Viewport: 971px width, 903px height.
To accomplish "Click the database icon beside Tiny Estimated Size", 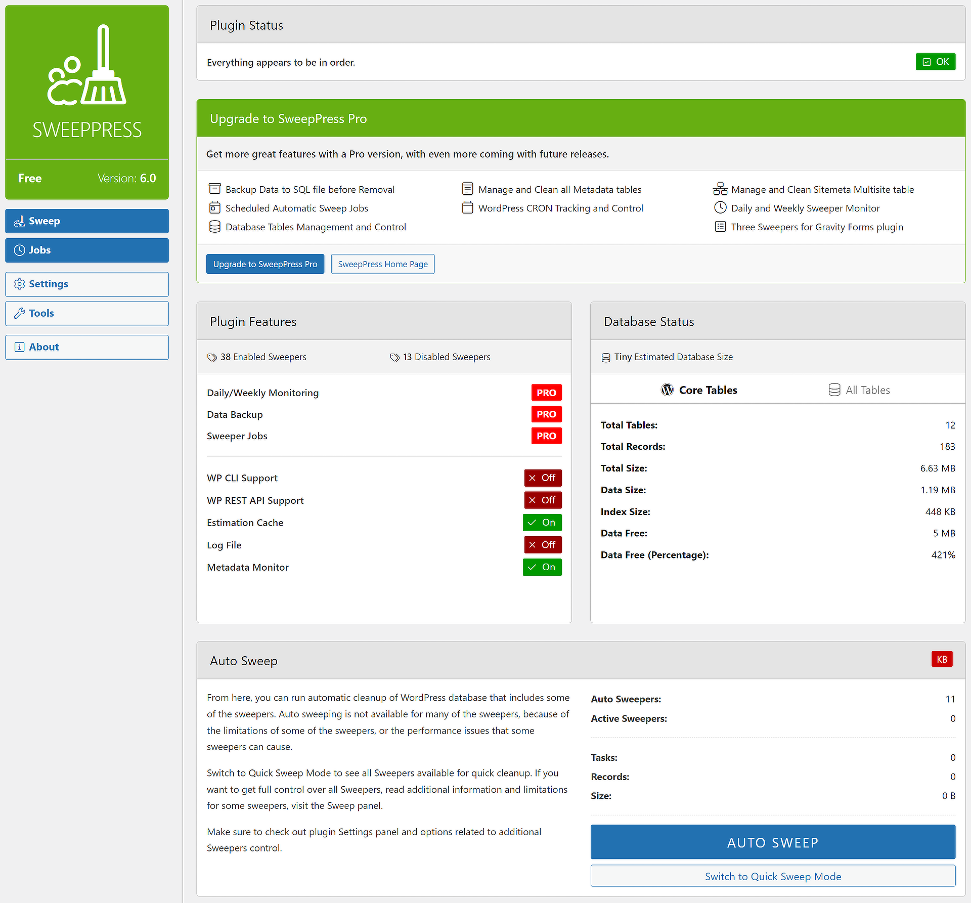I will pos(606,358).
